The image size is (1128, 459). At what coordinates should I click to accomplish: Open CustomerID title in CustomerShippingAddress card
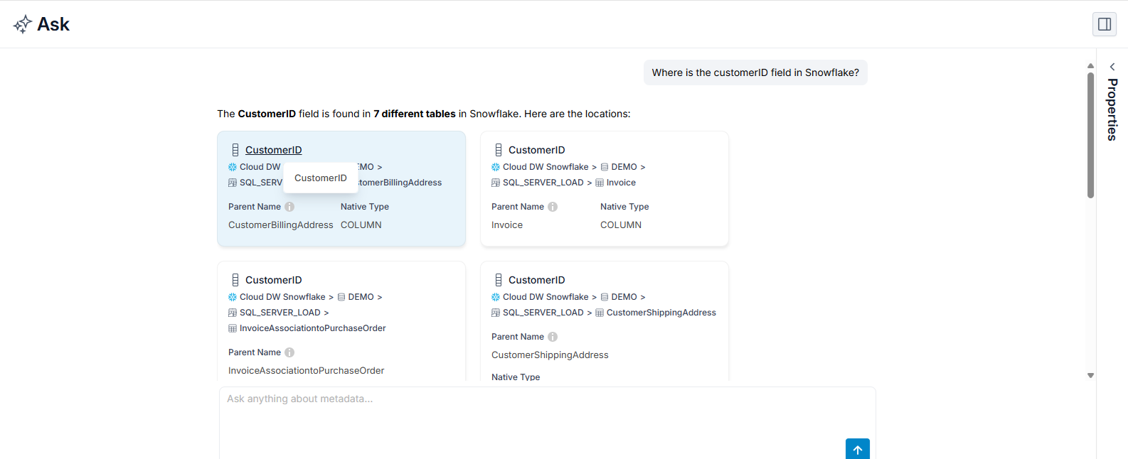(537, 280)
